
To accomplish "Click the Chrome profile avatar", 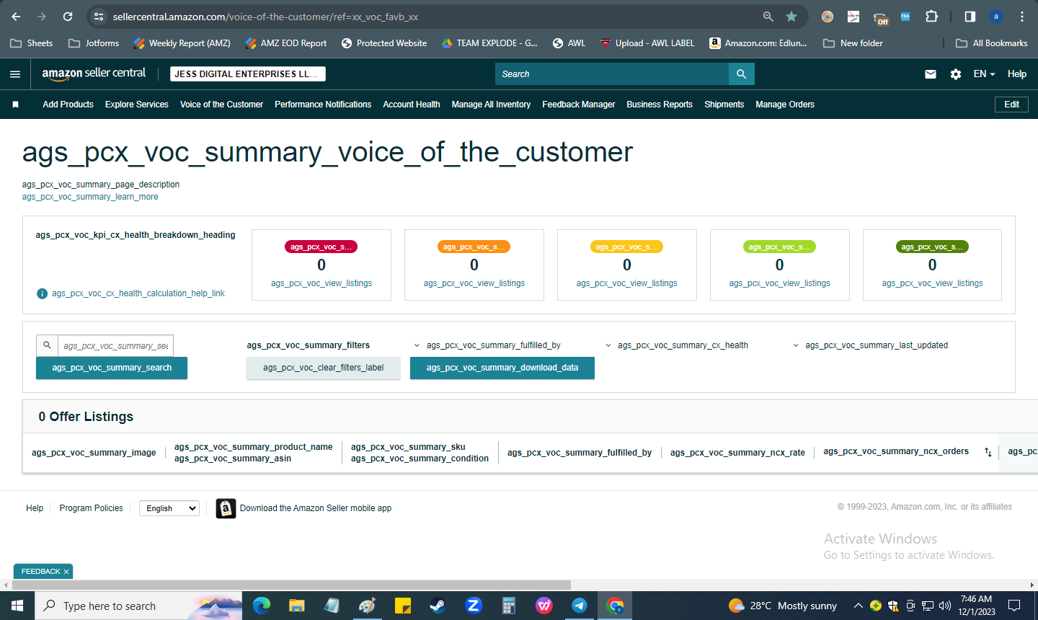I will (x=996, y=17).
